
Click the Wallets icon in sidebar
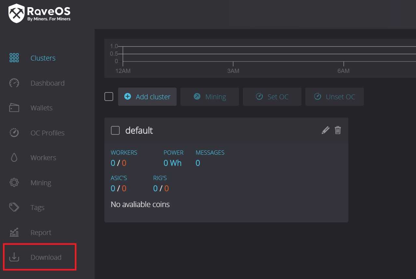pyautogui.click(x=14, y=108)
